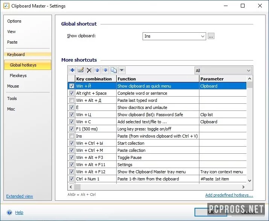Open the Help link
The width and height of the screenshot is (269, 221).
coord(19,212)
